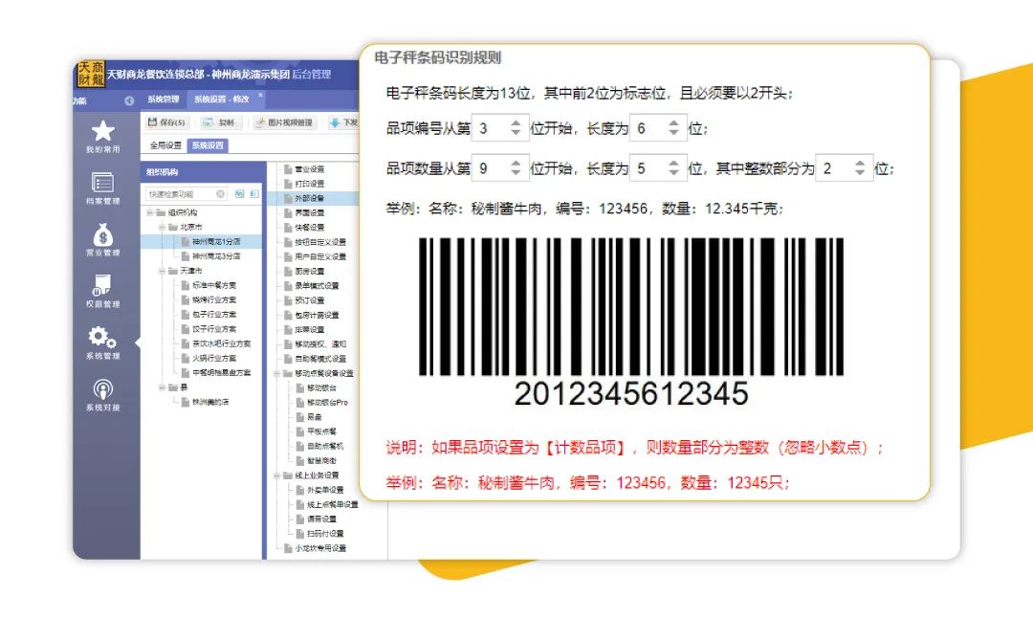Image resolution: width=1033 pixels, height=619 pixels.
Task: Open 快餐设置 in the settings tree
Action: click(309, 228)
